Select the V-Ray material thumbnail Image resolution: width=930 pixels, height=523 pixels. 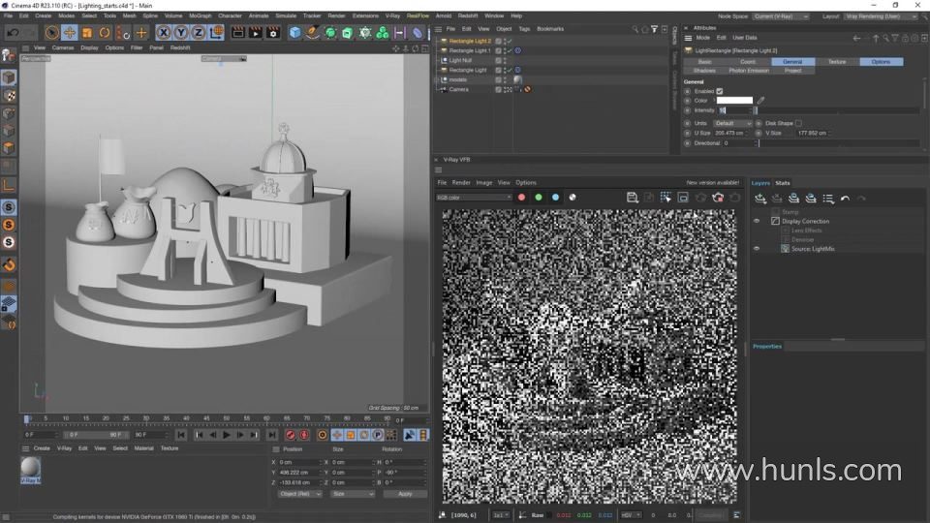point(31,467)
